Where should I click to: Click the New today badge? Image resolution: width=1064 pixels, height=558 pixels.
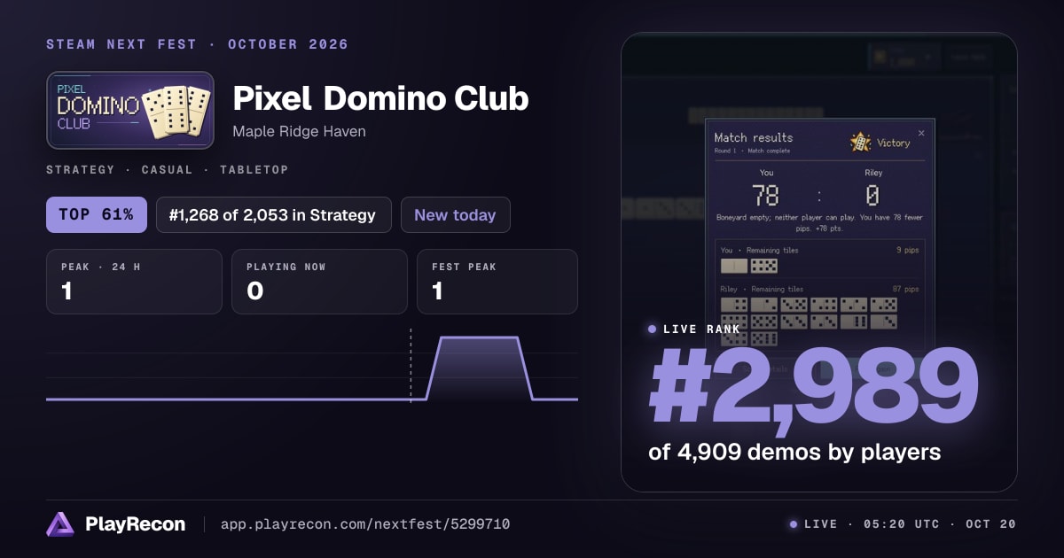coord(456,214)
